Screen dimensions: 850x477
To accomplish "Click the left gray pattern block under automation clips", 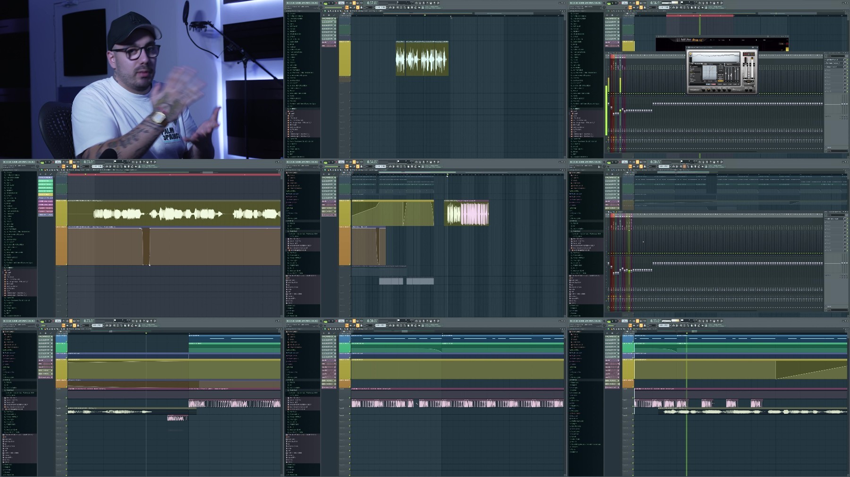I will 391,281.
